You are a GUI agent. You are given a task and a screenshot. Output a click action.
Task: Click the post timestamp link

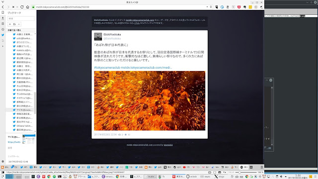point(105,135)
